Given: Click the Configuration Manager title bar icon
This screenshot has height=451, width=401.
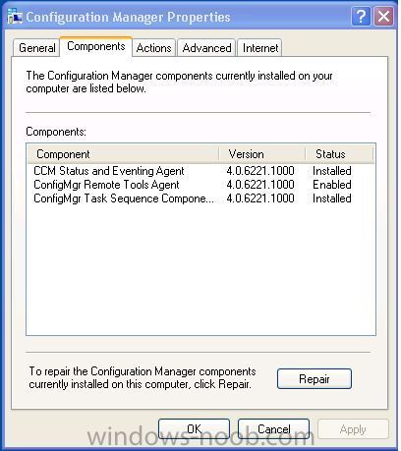Looking at the screenshot, I should point(15,16).
